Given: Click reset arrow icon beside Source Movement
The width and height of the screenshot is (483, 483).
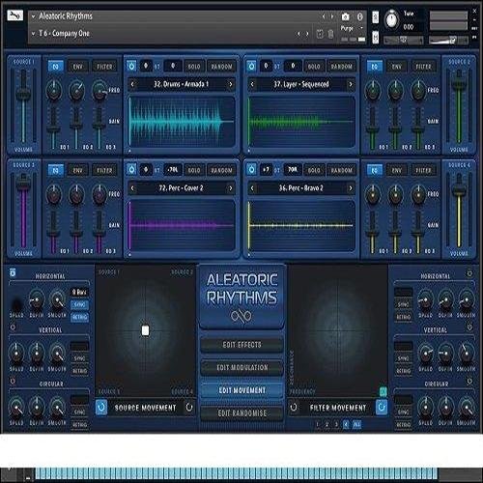Looking at the screenshot, I should coord(189,408).
